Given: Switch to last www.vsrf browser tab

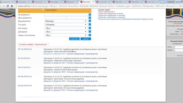Looking at the screenshot, I should tap(151, 2).
